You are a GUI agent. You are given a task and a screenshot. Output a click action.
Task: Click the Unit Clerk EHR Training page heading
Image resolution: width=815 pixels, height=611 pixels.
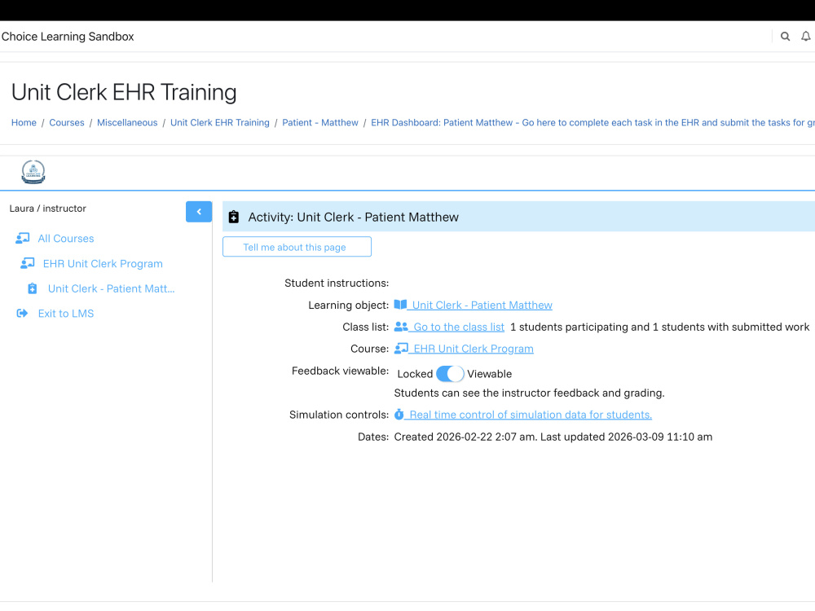coord(124,92)
